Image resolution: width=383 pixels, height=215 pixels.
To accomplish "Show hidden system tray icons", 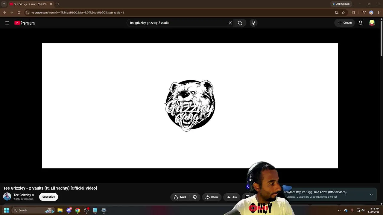I will (339, 210).
